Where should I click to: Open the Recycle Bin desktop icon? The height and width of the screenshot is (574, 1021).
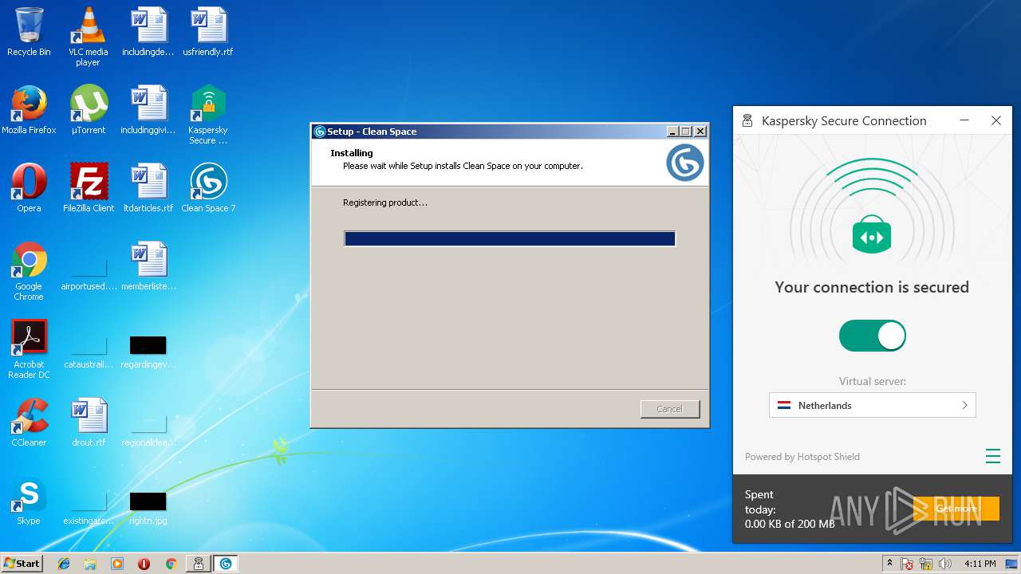[x=29, y=32]
